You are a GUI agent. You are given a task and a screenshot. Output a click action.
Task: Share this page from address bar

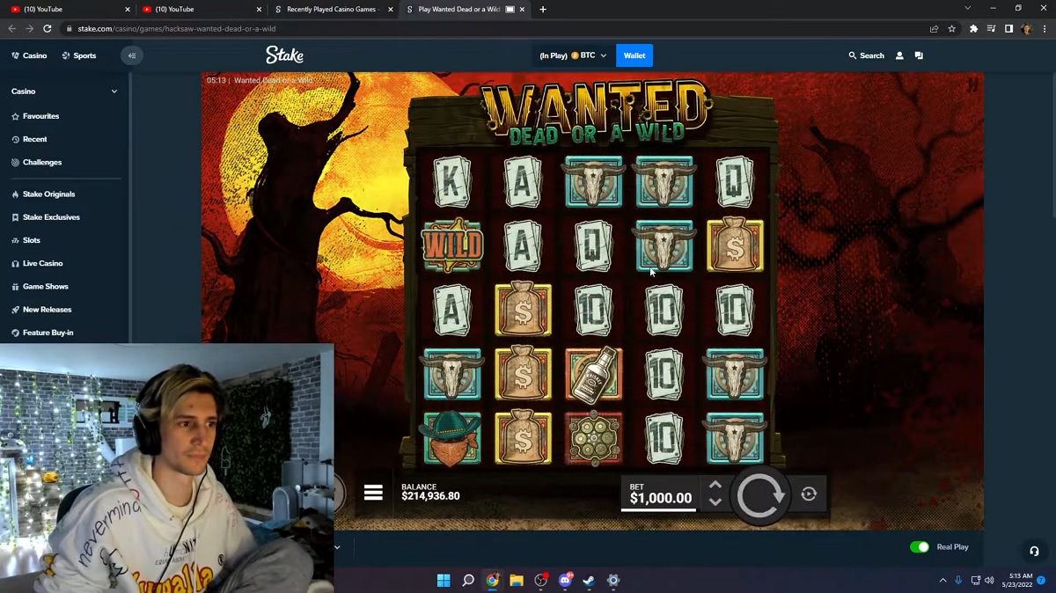point(934,29)
